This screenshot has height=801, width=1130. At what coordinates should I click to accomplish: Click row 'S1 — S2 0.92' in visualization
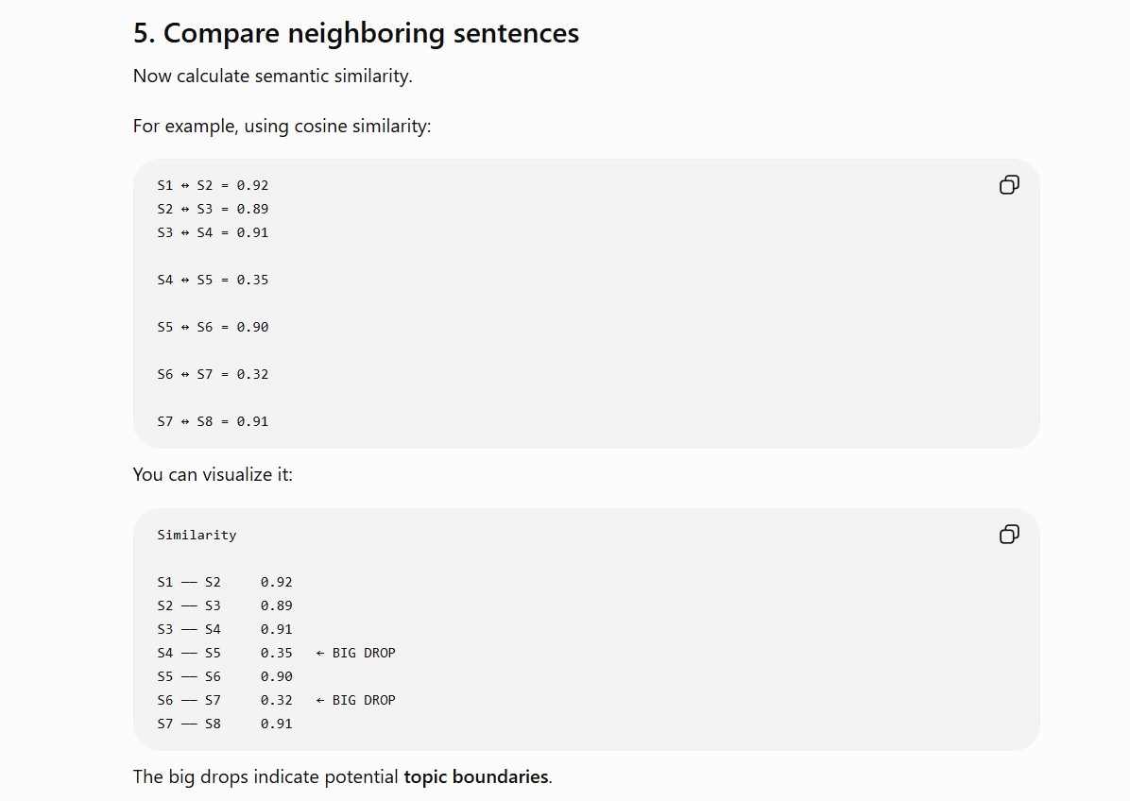(225, 582)
